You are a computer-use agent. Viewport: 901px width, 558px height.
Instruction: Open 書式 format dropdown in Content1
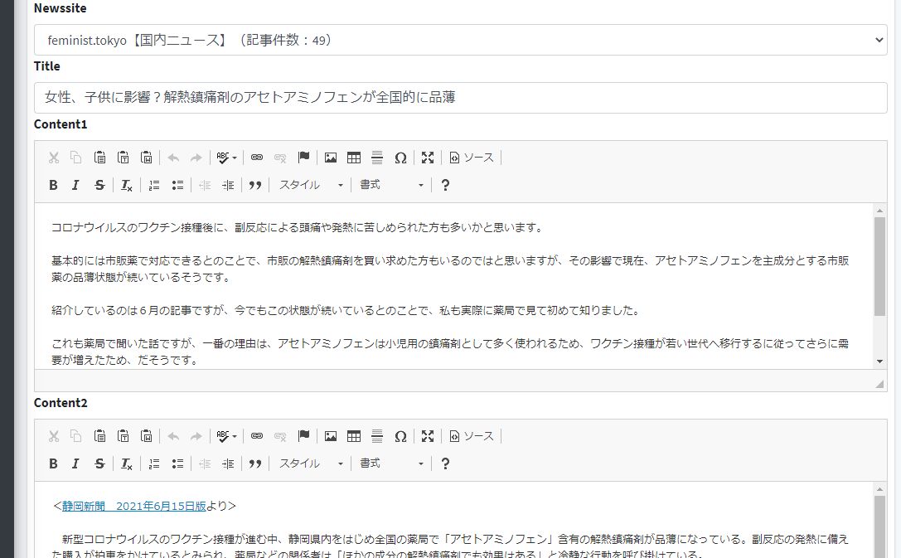tap(391, 185)
